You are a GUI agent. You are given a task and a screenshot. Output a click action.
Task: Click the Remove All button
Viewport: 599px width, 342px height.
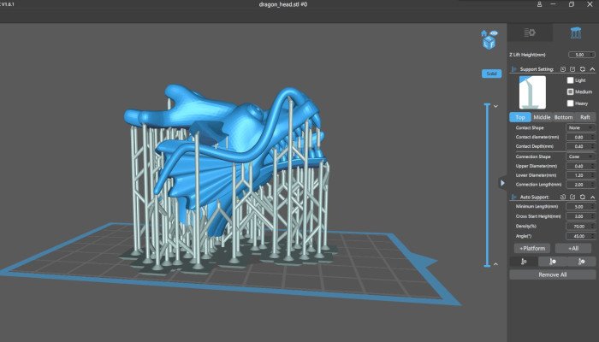552,275
